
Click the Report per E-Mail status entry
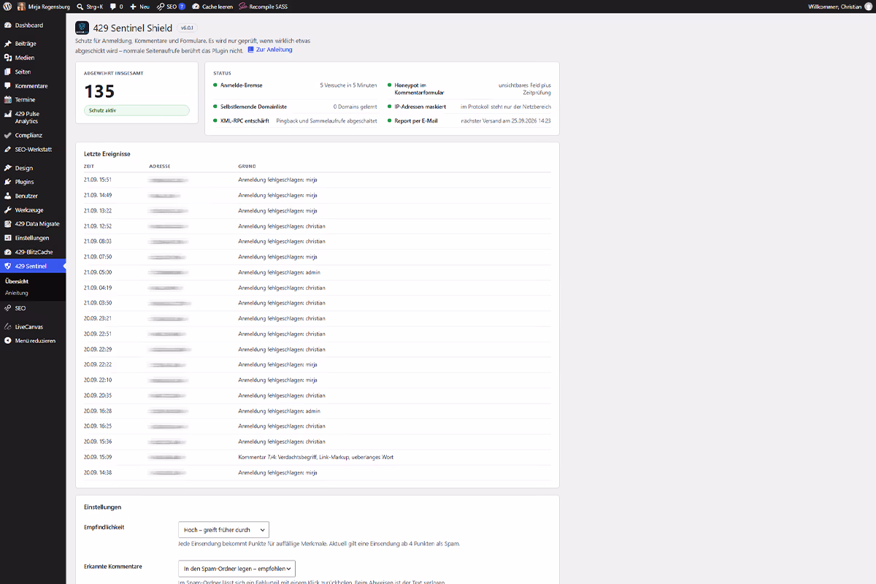click(x=469, y=120)
